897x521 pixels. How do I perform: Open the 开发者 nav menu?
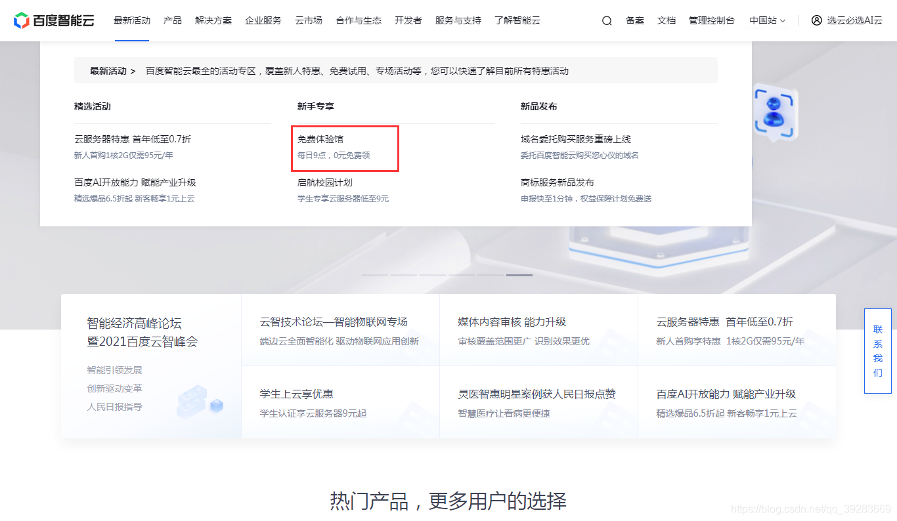point(408,20)
